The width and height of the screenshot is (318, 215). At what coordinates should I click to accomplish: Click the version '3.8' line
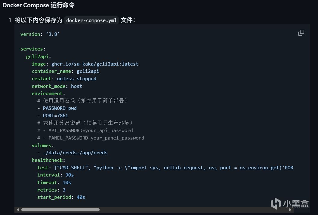tap(40, 34)
